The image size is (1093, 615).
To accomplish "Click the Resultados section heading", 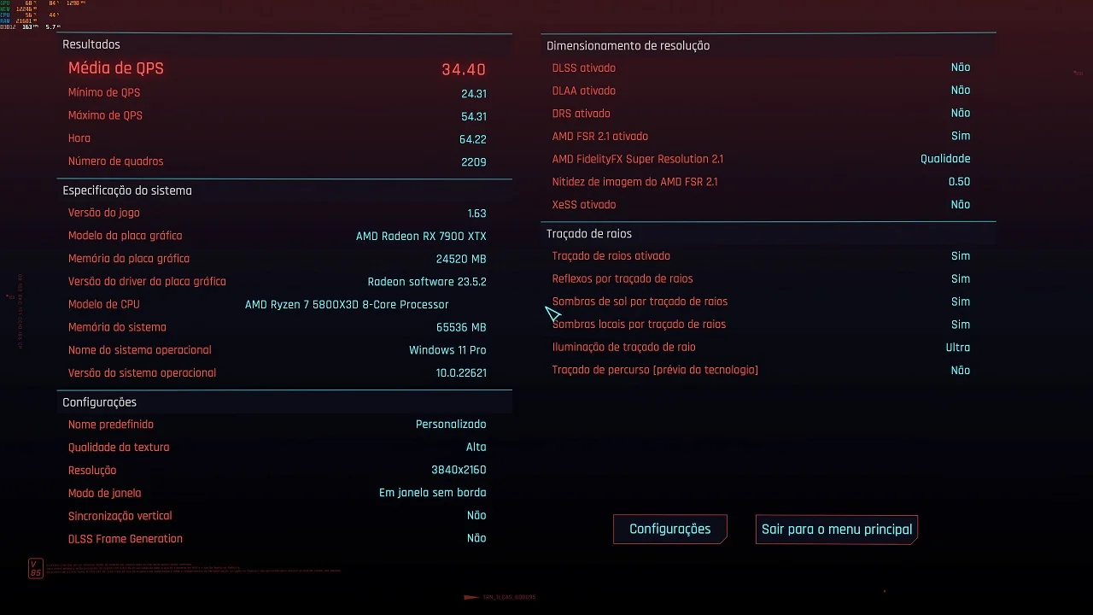I will tap(91, 44).
